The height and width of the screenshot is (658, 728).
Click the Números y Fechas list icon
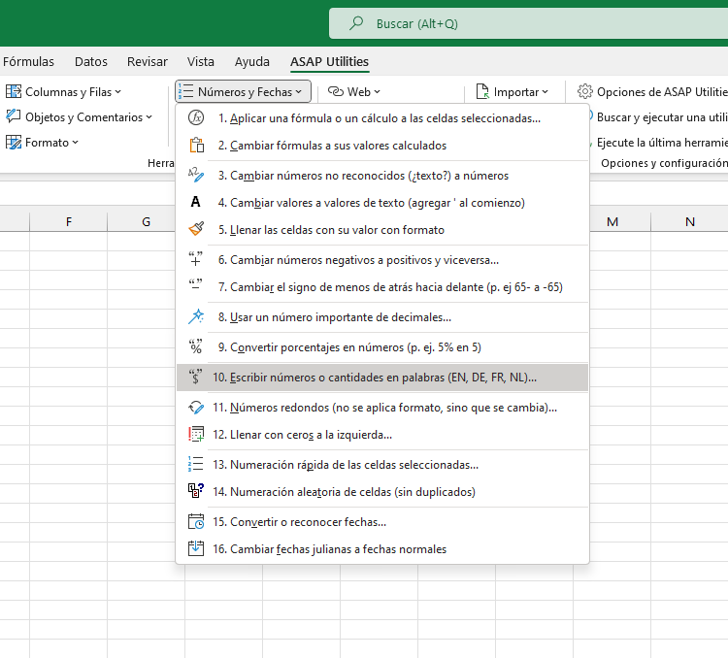pos(186,91)
